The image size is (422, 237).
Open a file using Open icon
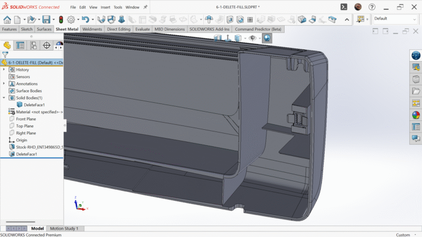[x=31, y=19]
